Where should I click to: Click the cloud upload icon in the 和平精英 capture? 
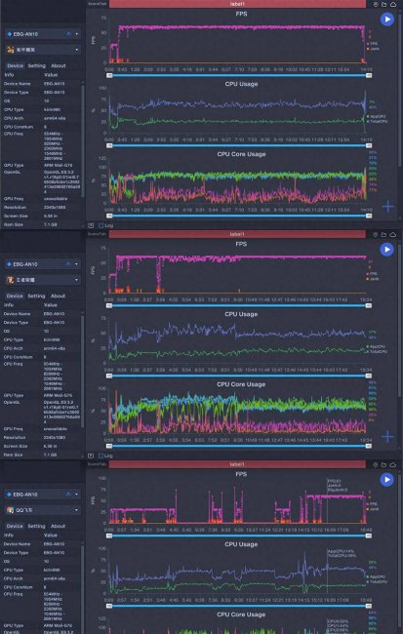point(393,5)
